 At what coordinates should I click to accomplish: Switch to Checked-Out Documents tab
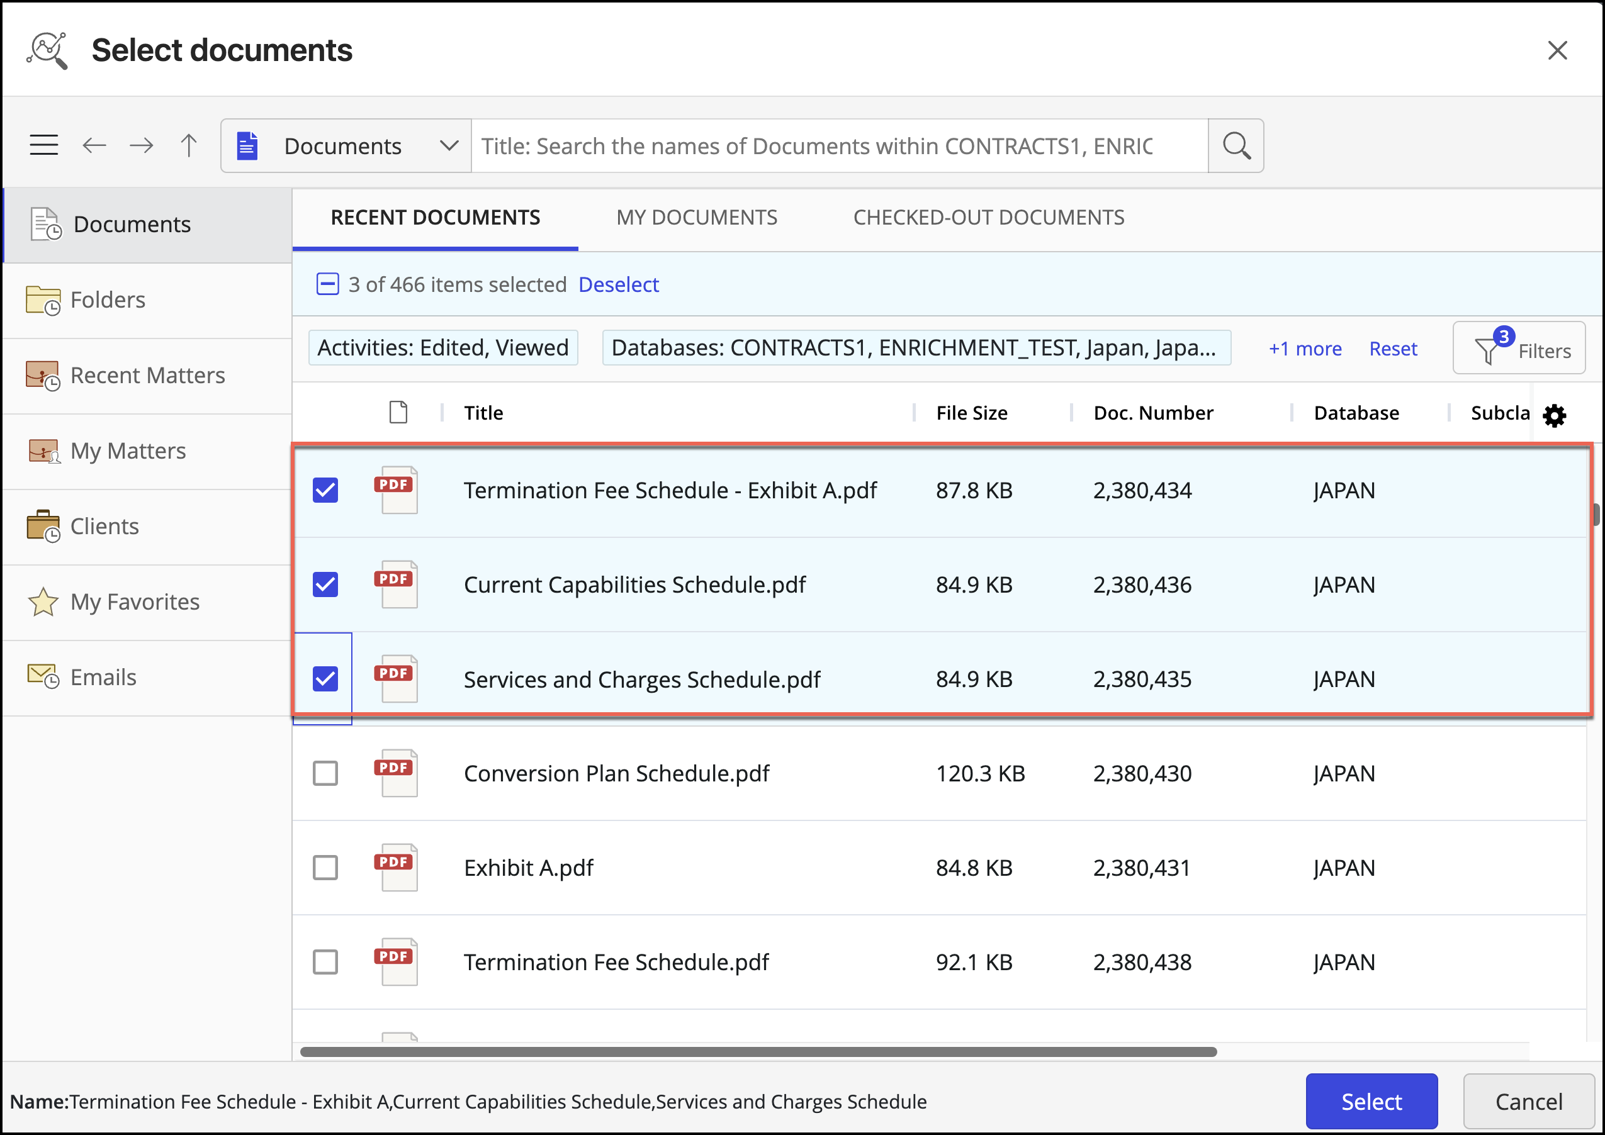click(988, 217)
